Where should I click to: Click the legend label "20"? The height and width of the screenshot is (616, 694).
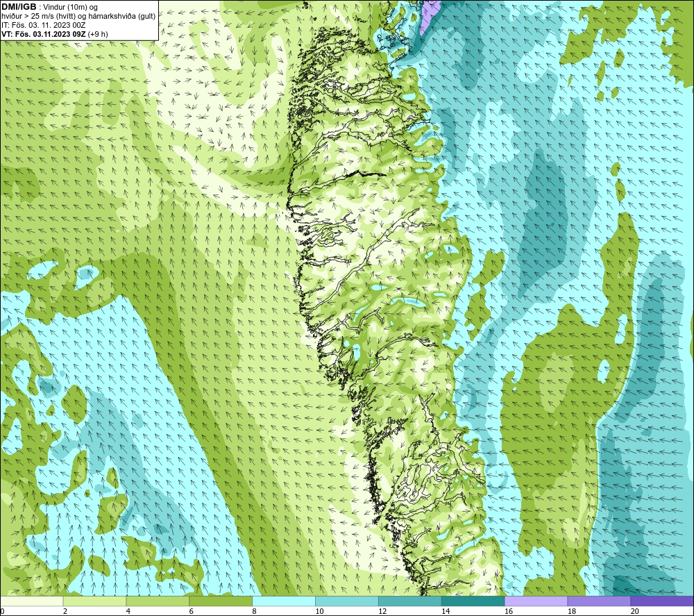tap(635, 611)
